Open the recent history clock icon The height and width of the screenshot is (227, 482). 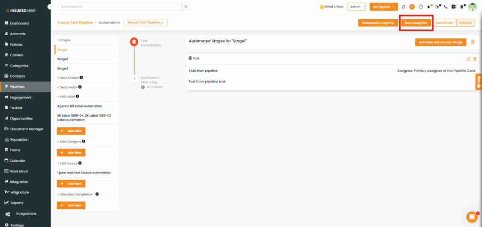click(x=420, y=7)
